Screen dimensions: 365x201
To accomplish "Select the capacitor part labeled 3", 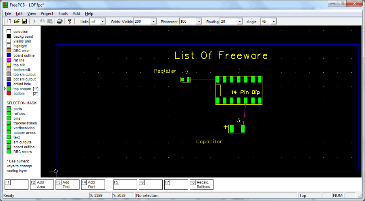I will (237, 129).
